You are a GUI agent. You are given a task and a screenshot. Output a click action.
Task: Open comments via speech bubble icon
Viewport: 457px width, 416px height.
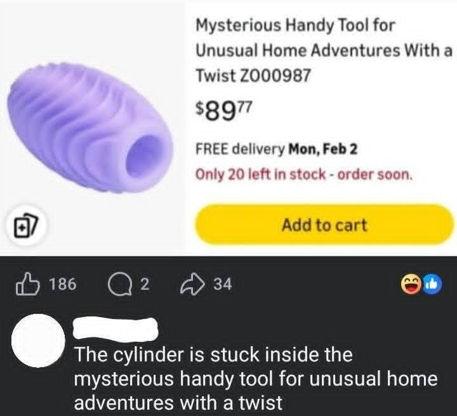click(x=121, y=285)
